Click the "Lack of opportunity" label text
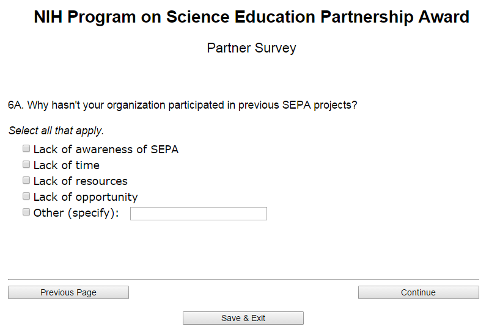489x329 pixels. tap(86, 197)
